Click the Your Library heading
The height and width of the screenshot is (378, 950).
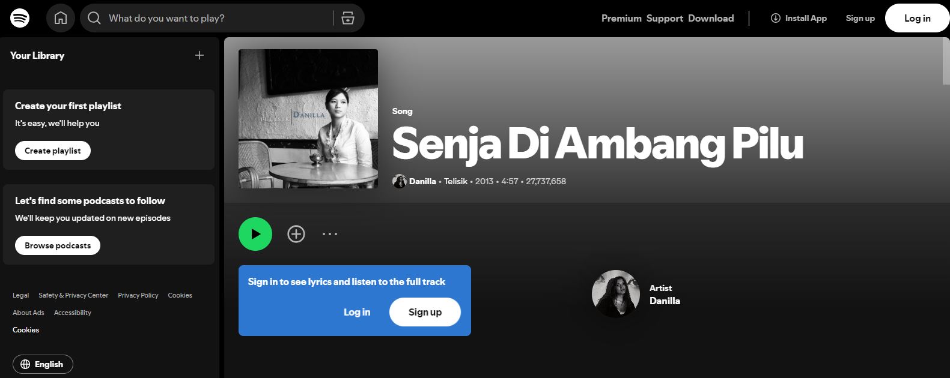(37, 55)
